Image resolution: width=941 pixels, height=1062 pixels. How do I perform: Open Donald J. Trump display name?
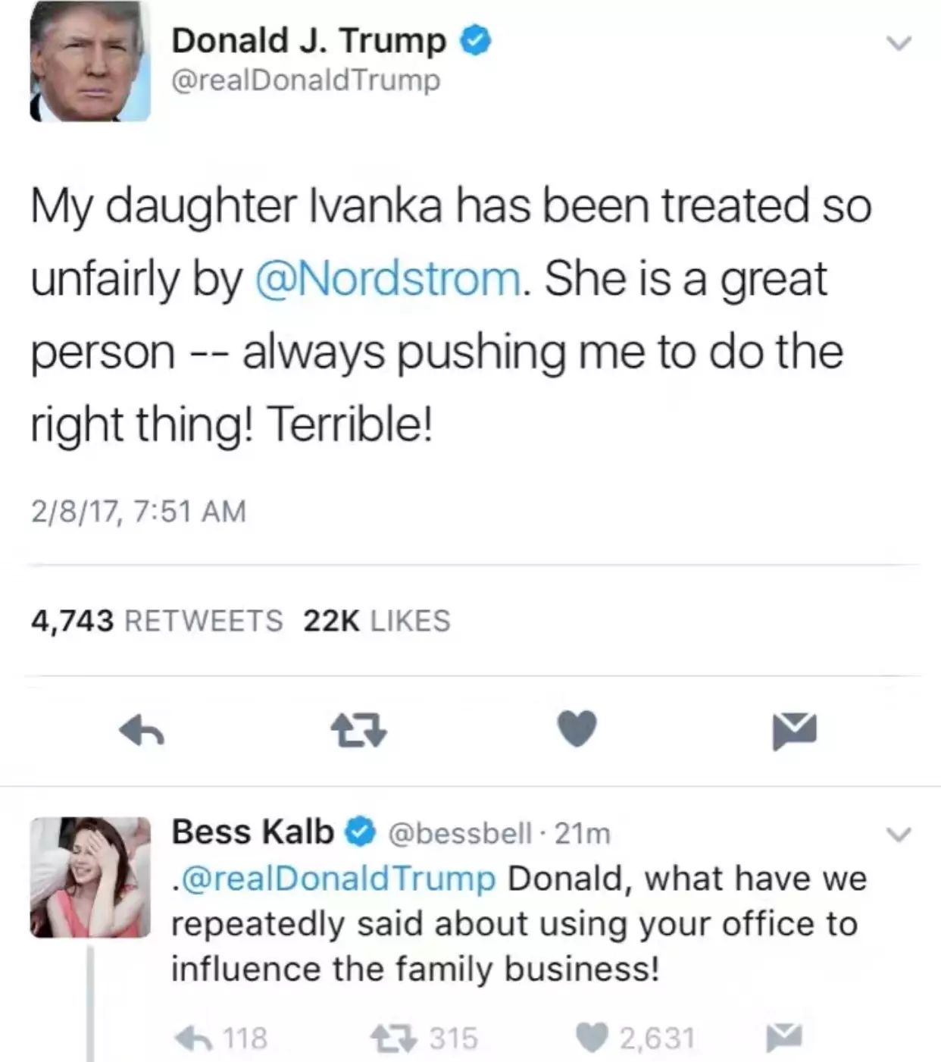tap(309, 41)
